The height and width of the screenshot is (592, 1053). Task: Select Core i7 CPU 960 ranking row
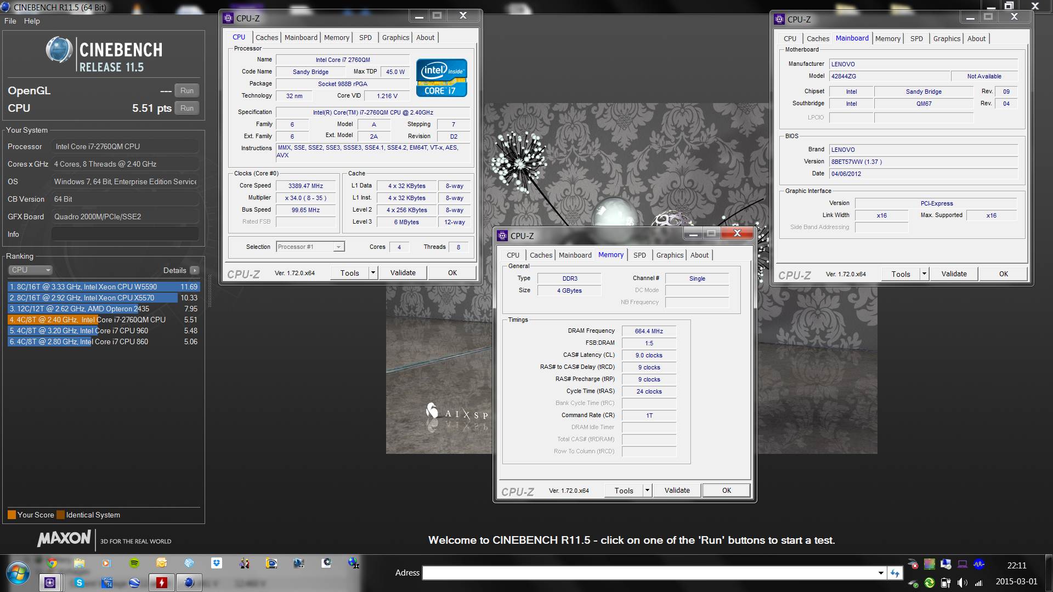click(x=104, y=331)
